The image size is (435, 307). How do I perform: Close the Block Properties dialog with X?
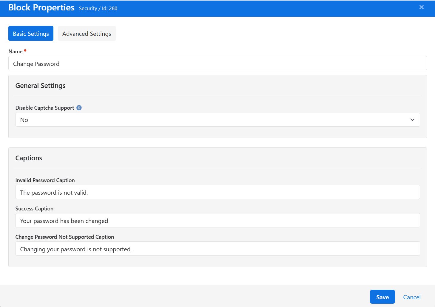click(x=421, y=7)
